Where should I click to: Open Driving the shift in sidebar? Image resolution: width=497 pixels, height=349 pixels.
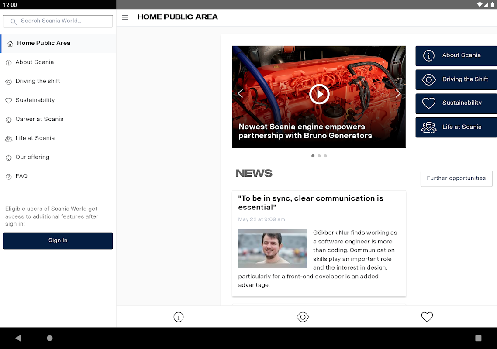coord(59,81)
